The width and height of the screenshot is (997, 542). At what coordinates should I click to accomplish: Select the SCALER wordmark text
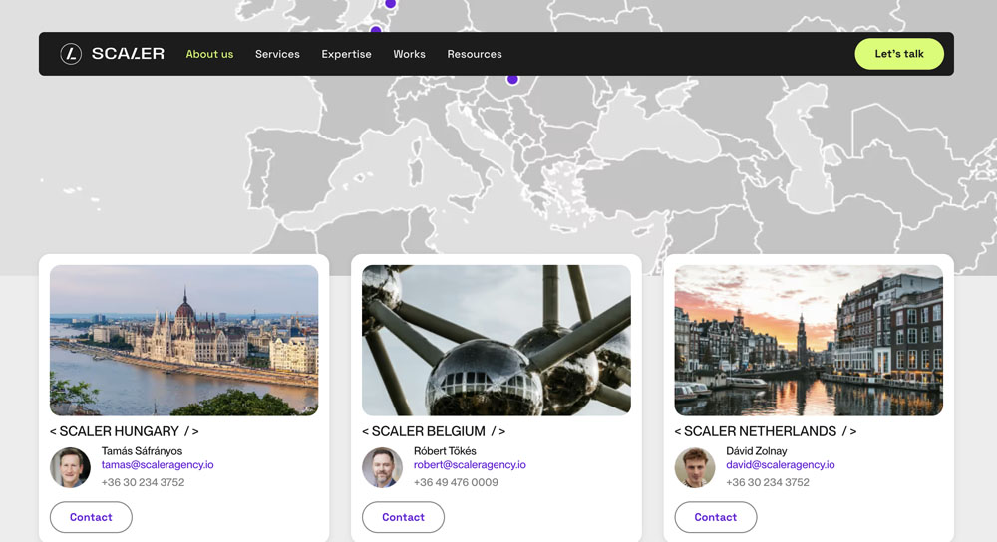click(128, 54)
